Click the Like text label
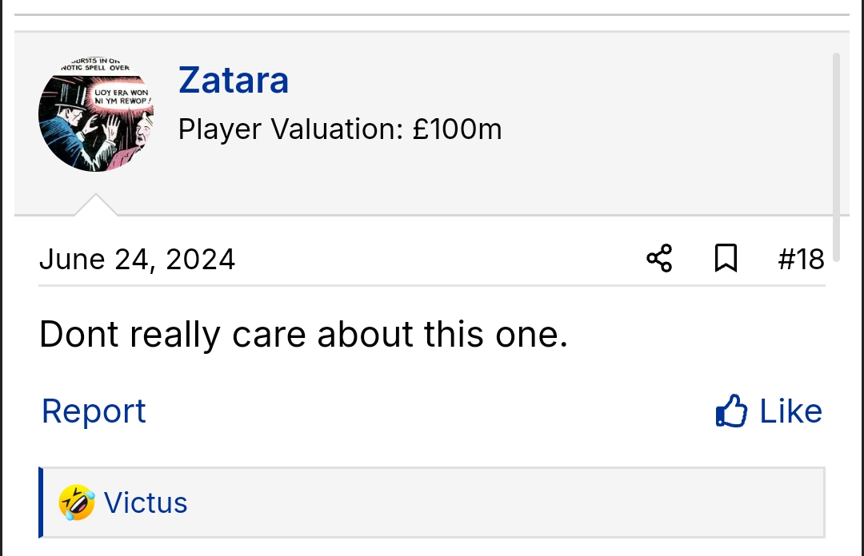This screenshot has height=556, width=864. click(x=790, y=411)
